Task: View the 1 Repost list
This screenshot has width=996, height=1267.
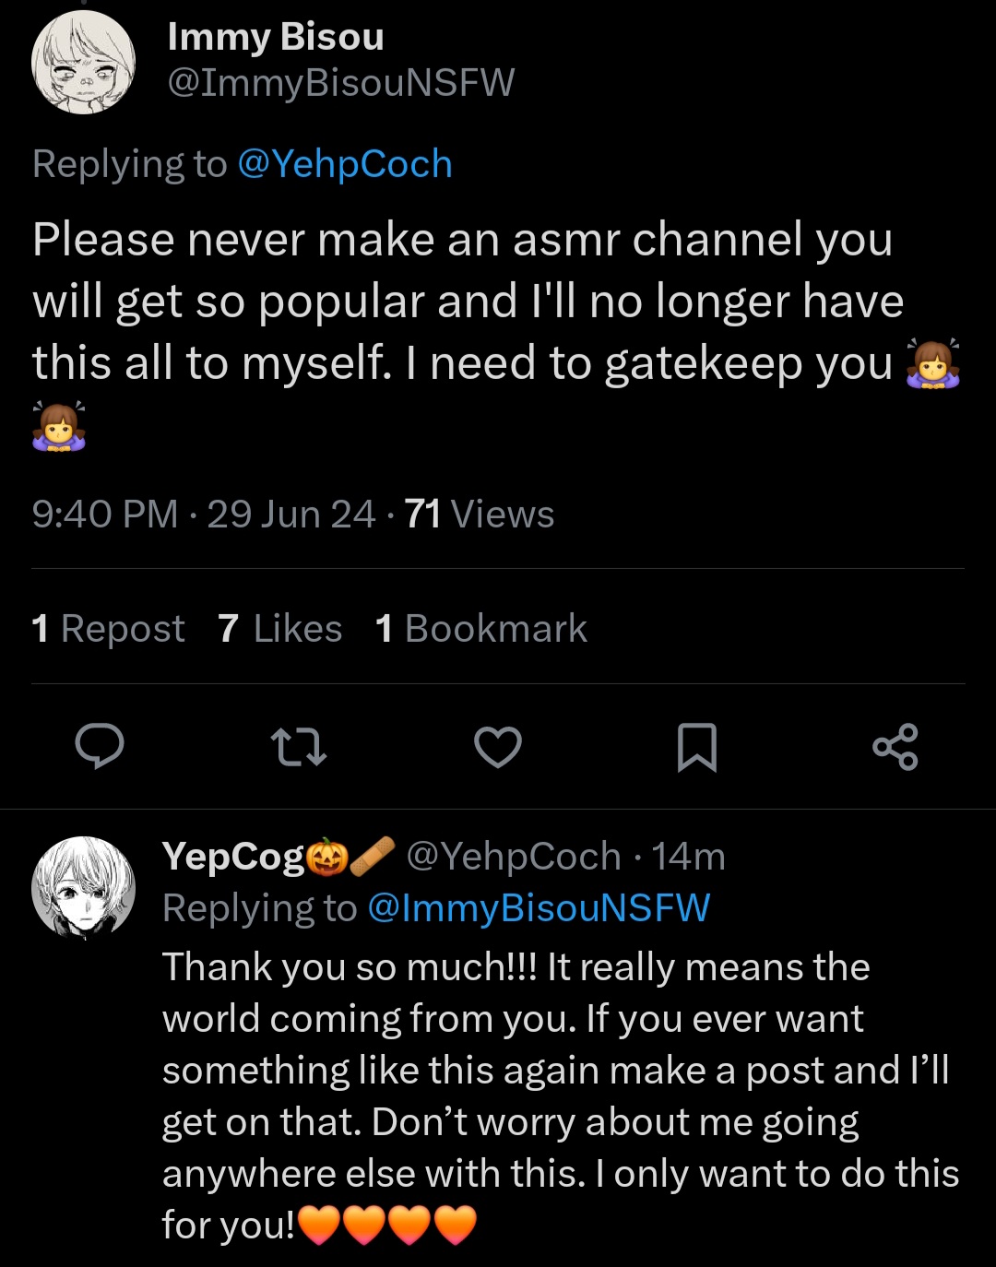Action: point(108,629)
